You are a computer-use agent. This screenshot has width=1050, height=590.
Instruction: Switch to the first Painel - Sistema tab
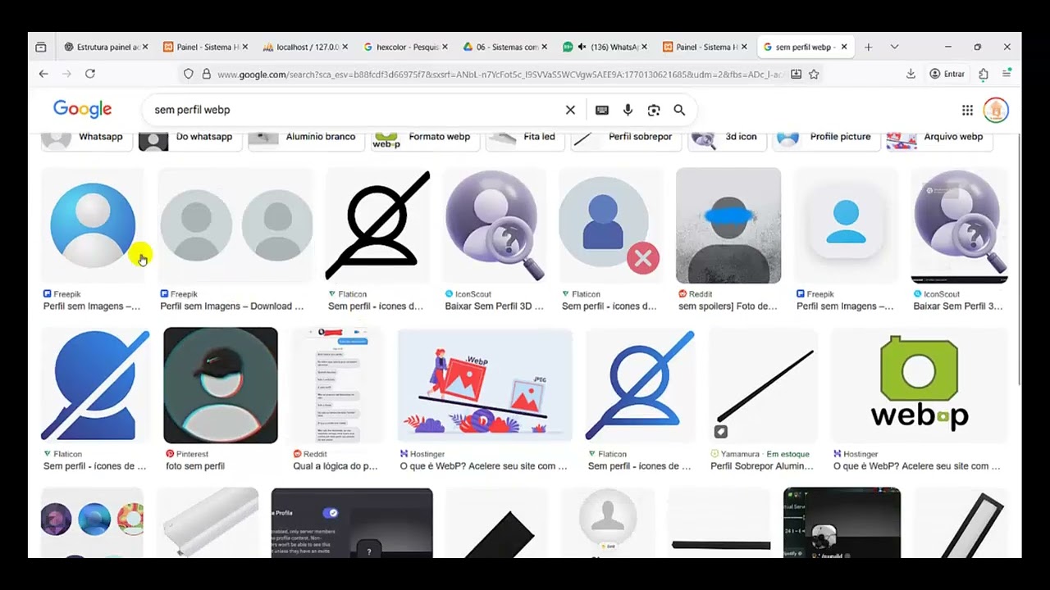click(206, 47)
